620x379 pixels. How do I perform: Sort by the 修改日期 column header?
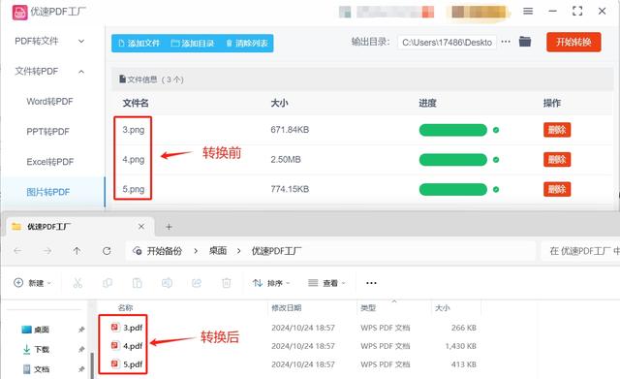(x=287, y=308)
